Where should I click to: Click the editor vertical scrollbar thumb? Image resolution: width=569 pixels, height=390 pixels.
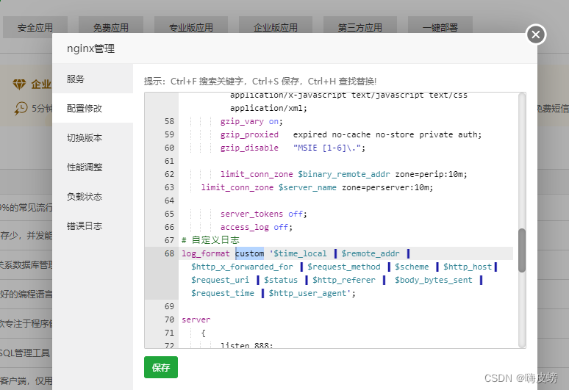pos(522,250)
